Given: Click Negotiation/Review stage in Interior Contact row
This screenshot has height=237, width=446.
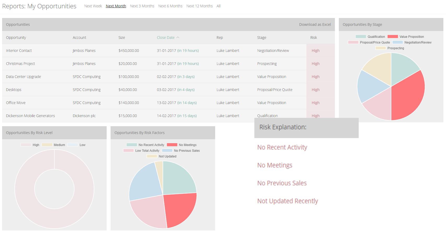Looking at the screenshot, I should pos(273,51).
